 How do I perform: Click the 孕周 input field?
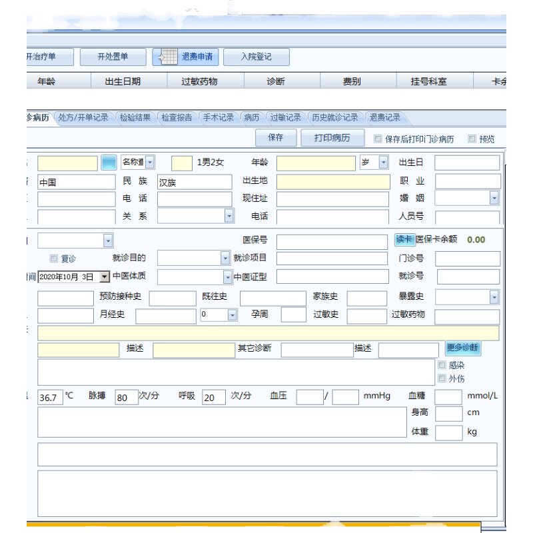(294, 314)
